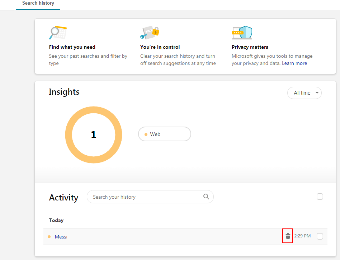340x260 pixels.
Task: Filter insights by the Web category
Action: tap(164, 134)
